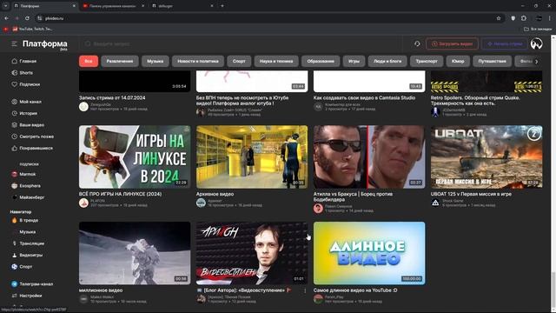Open Настройки in sidebar
Viewport: 556px width, 313px height.
27,296
